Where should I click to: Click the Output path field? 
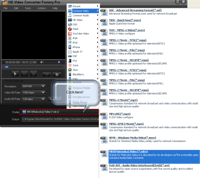[x=60, y=119]
